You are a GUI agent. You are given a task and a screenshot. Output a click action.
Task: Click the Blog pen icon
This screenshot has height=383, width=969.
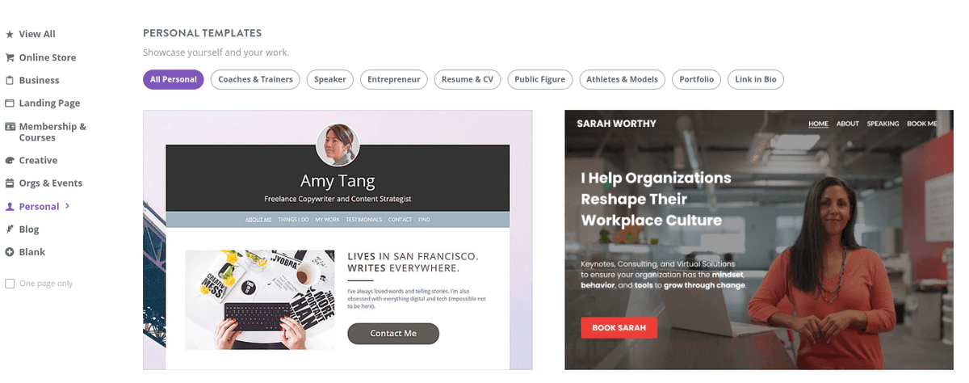point(10,229)
